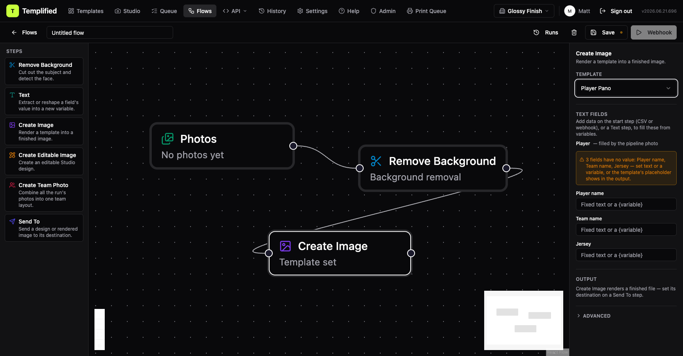
Task: Add a Create Image step from the sidebar
Action: (x=44, y=131)
